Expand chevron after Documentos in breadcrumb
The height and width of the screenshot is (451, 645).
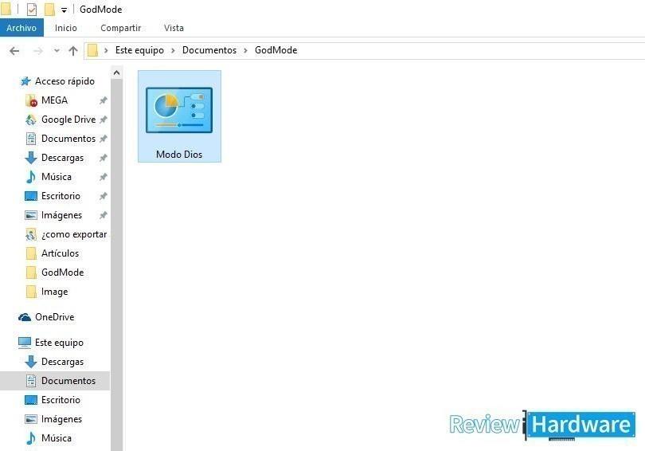coord(245,51)
